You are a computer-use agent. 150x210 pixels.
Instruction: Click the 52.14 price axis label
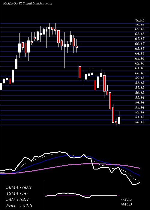pos(140,112)
